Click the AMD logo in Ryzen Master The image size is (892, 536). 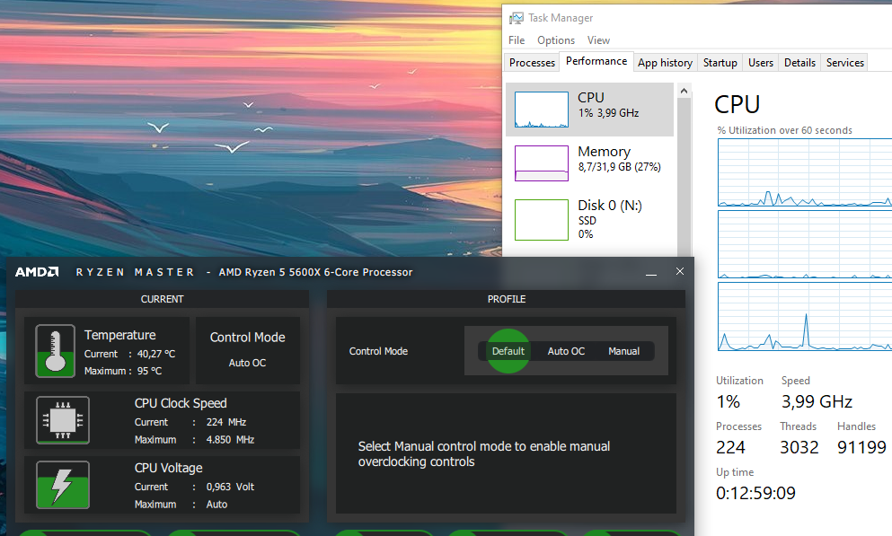pyautogui.click(x=37, y=272)
